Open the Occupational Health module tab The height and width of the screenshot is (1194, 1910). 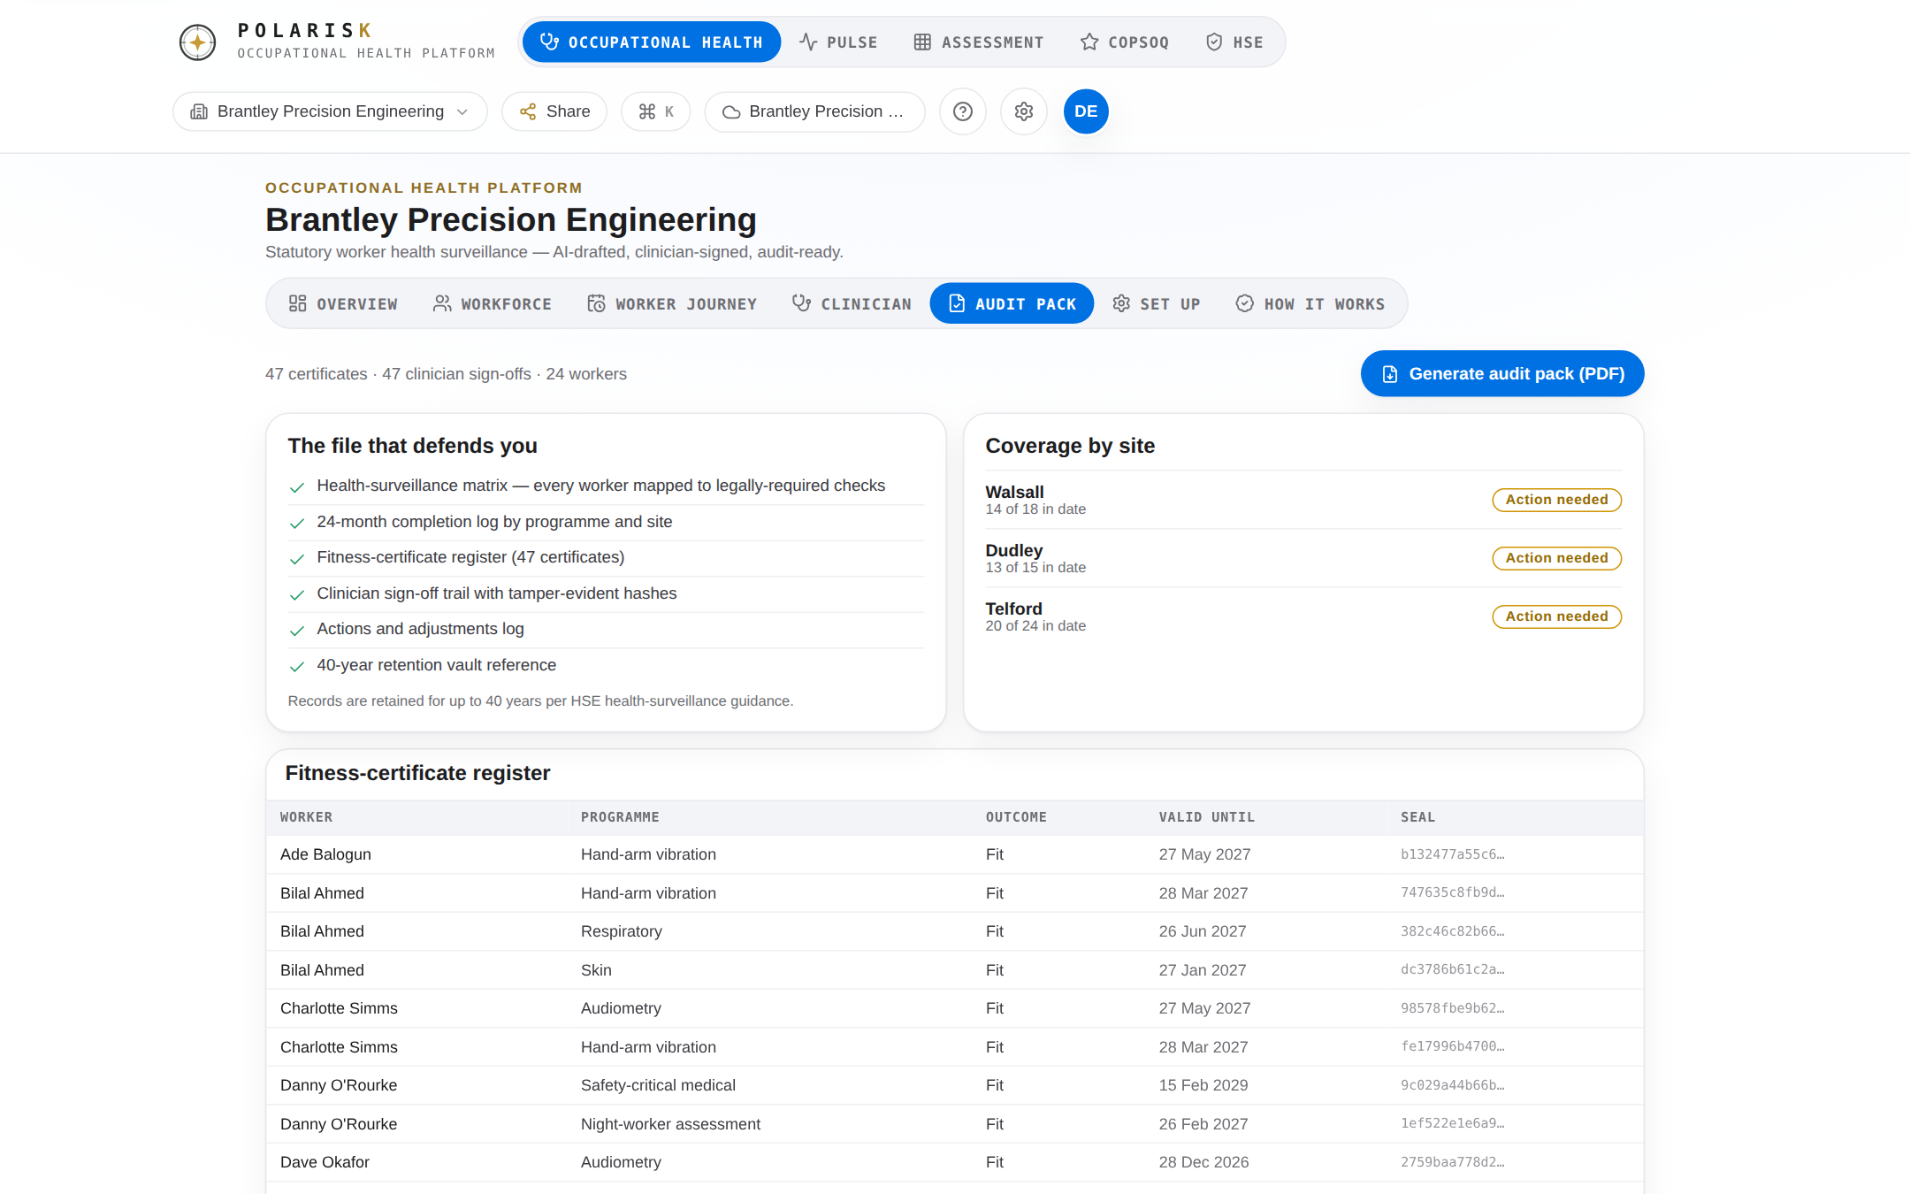pyautogui.click(x=652, y=42)
